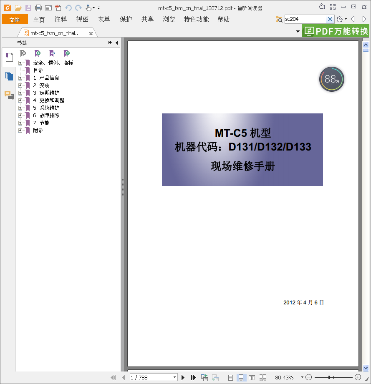Switch to the 表单 tab
The height and width of the screenshot is (384, 371).
click(103, 19)
